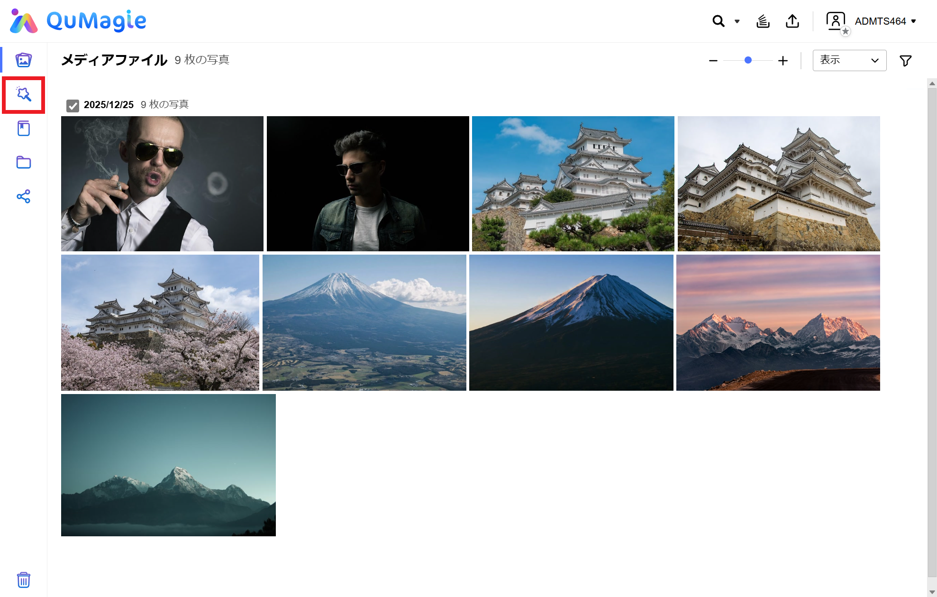Click the scrollbar up arrow
The height and width of the screenshot is (597, 937).
click(x=932, y=83)
